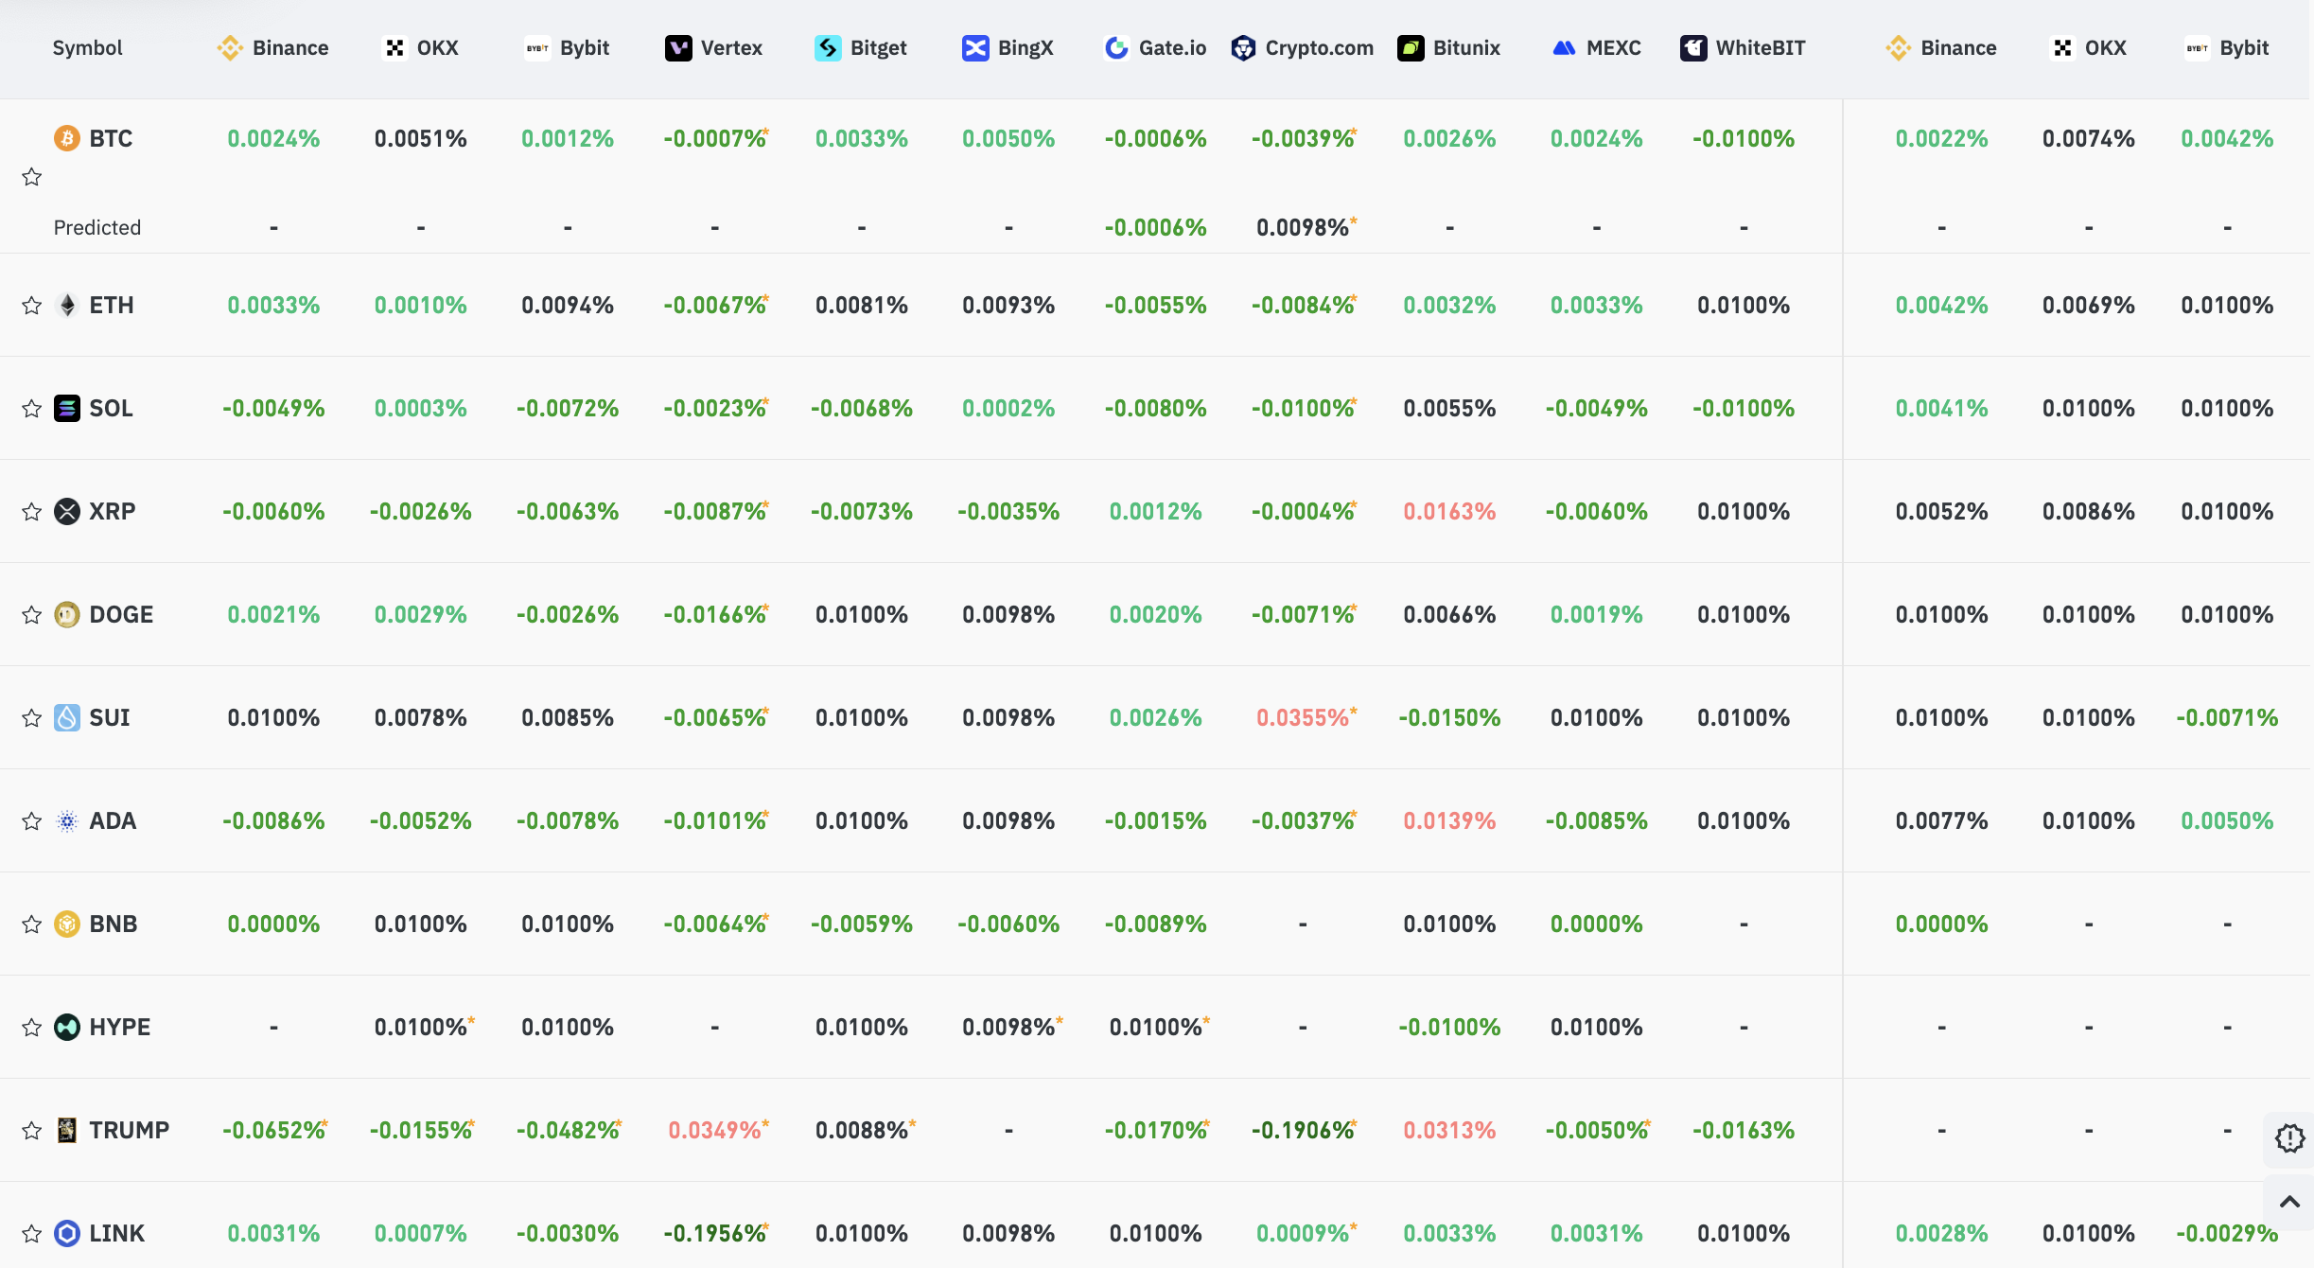Favorite BTC with its star
This screenshot has width=2314, height=1268.
[x=31, y=177]
